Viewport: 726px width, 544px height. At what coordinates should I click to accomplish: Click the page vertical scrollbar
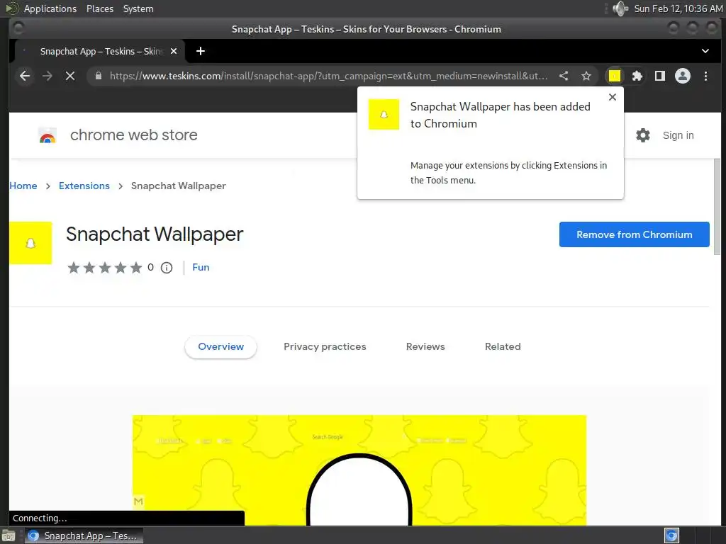717,206
